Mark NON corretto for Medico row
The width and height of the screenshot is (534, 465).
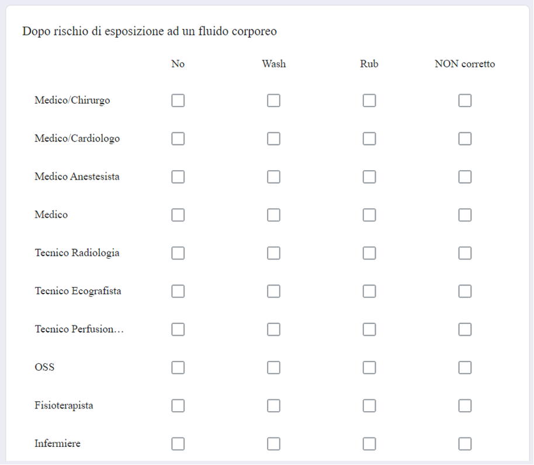point(465,215)
